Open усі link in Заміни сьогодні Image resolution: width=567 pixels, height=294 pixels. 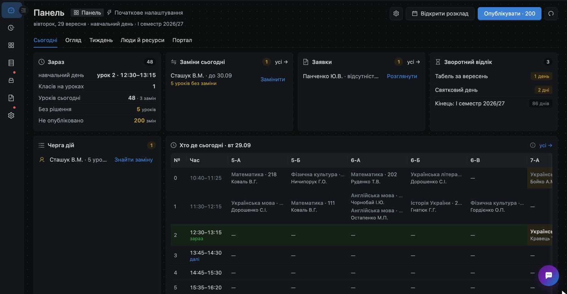click(281, 62)
